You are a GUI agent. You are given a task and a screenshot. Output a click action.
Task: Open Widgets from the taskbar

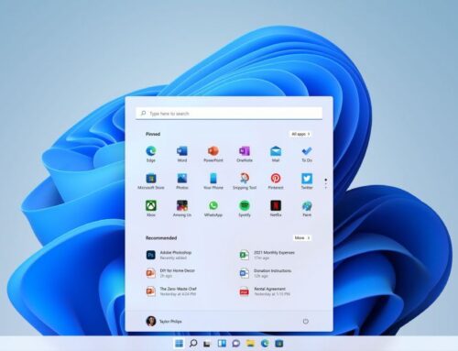(x=222, y=344)
